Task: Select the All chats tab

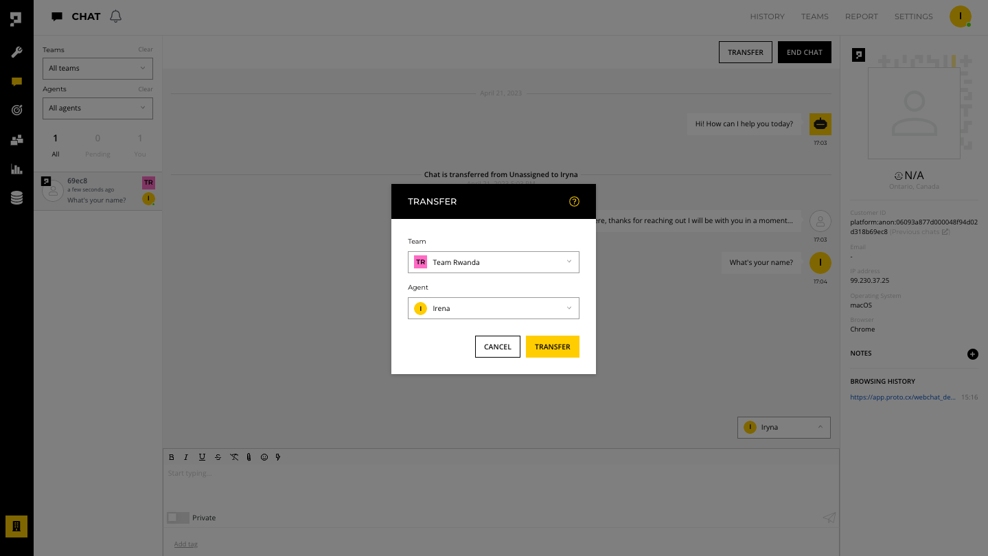Action: [56, 146]
